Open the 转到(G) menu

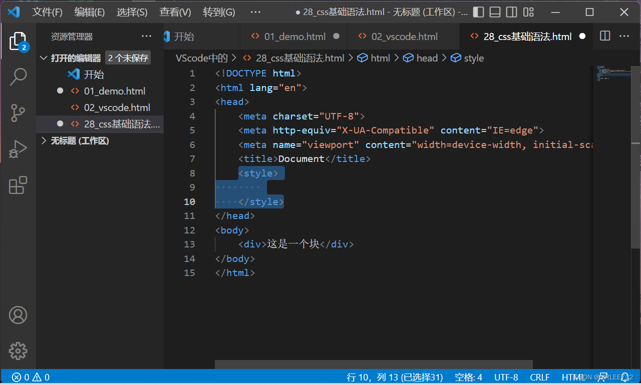(x=219, y=12)
